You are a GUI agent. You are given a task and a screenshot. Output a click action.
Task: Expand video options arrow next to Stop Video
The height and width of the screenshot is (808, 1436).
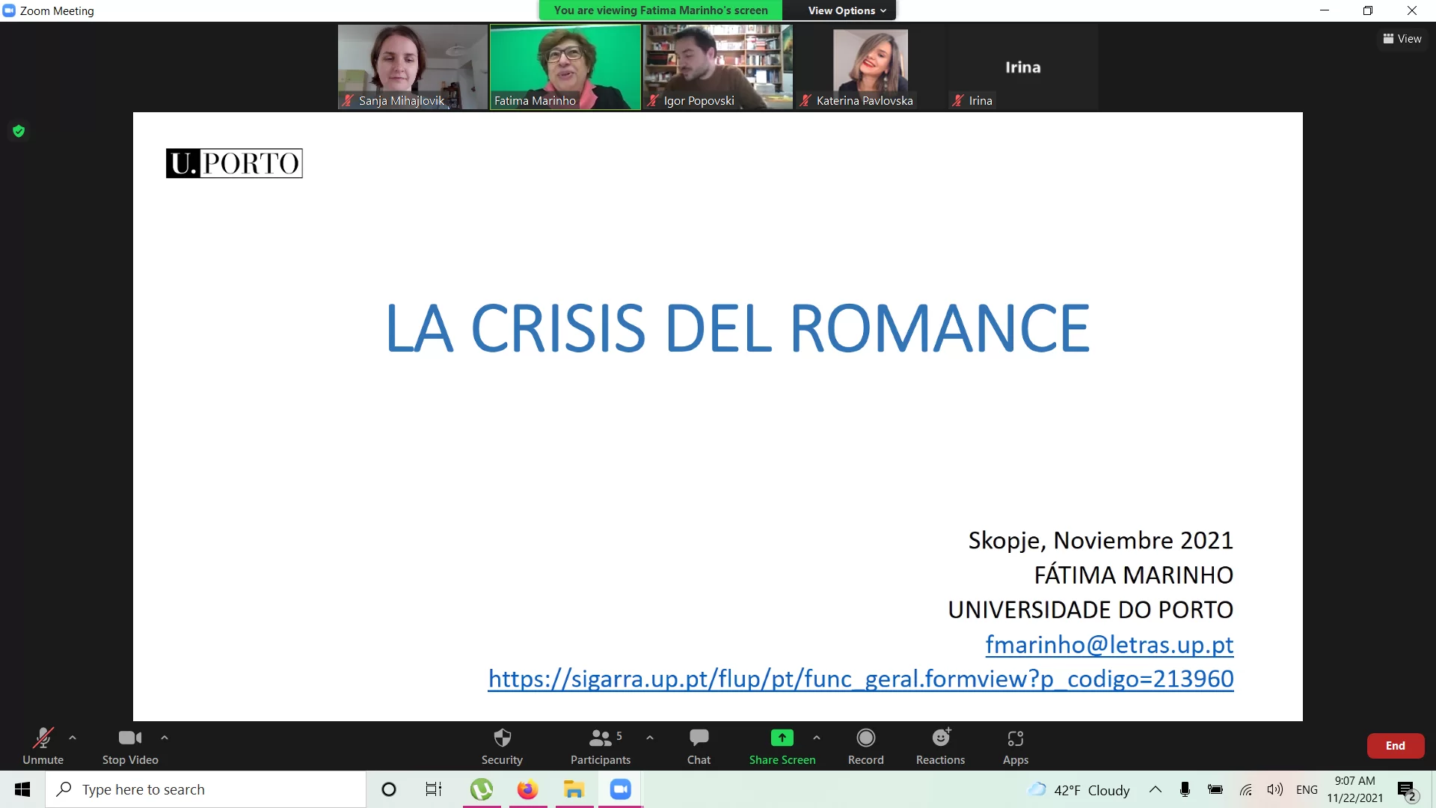tap(165, 738)
